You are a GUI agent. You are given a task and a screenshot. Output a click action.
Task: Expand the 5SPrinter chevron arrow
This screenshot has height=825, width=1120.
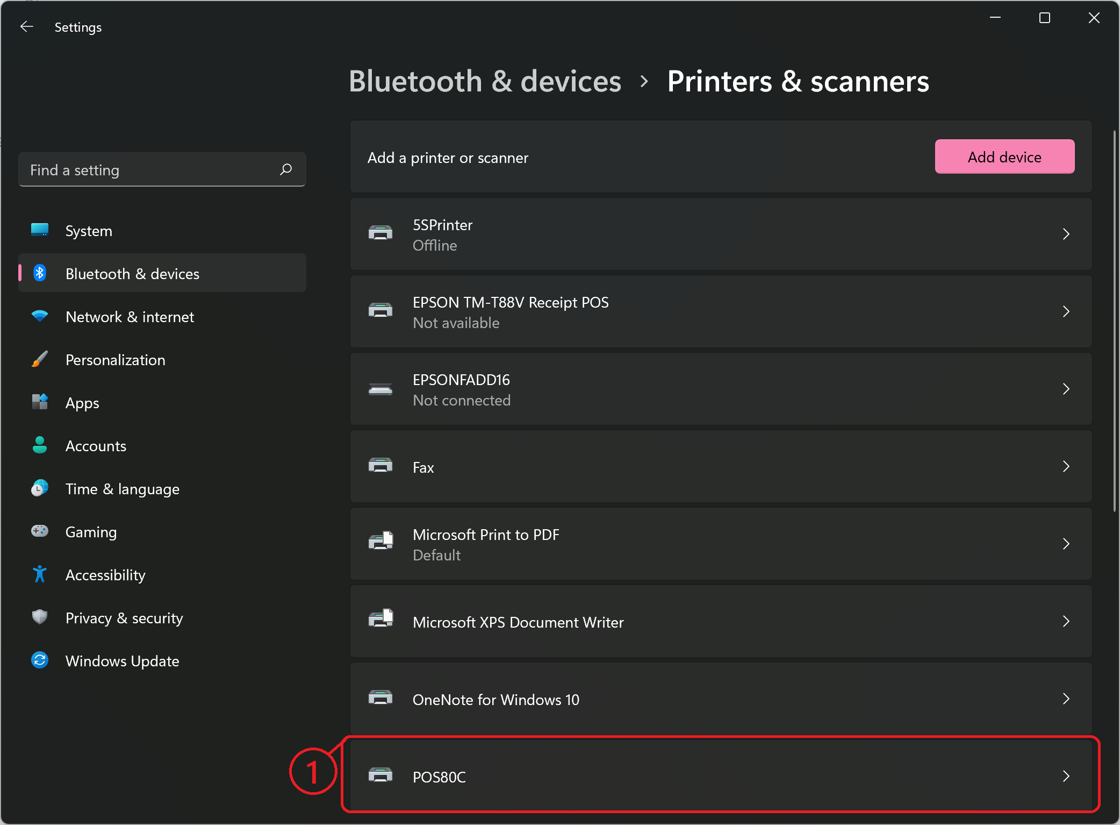(x=1065, y=234)
